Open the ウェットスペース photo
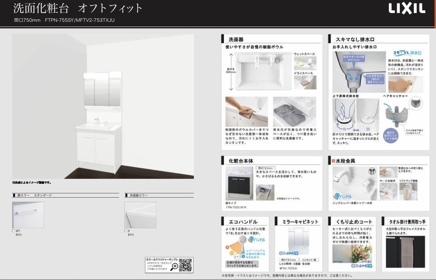The image size is (436, 280). click(x=305, y=63)
